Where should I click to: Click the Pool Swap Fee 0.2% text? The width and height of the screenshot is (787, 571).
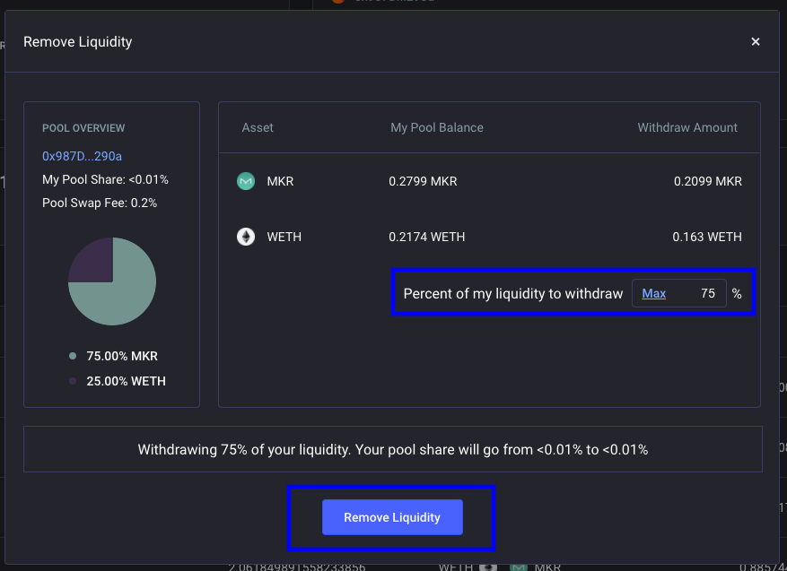pos(100,203)
